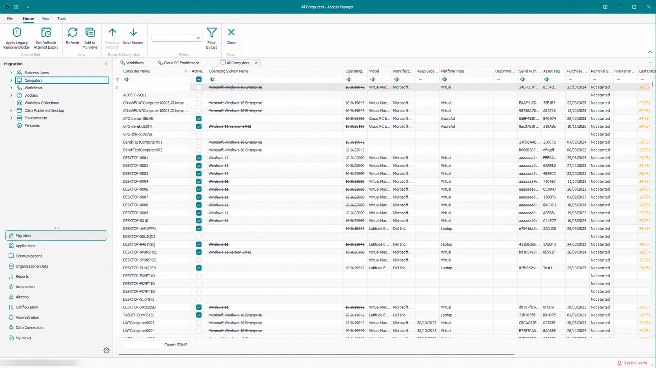Toggle Active checkbox for CPC-benno-GELHD
Screen dimensions: 656x368
tap(199, 119)
